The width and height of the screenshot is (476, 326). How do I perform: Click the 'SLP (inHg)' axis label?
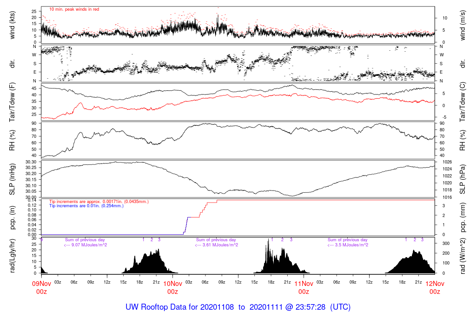pos(13,180)
